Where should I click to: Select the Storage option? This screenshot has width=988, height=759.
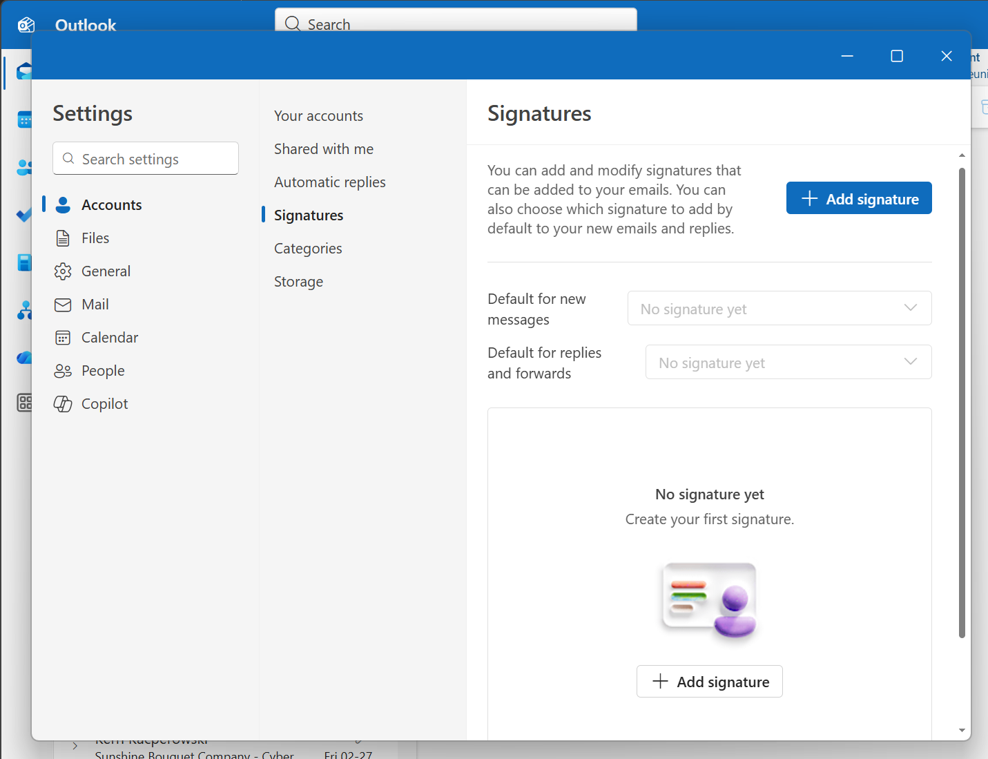pos(298,282)
